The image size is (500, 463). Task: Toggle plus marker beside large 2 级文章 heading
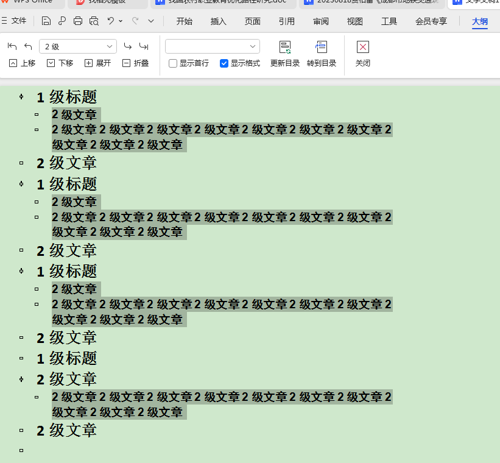tap(21, 379)
